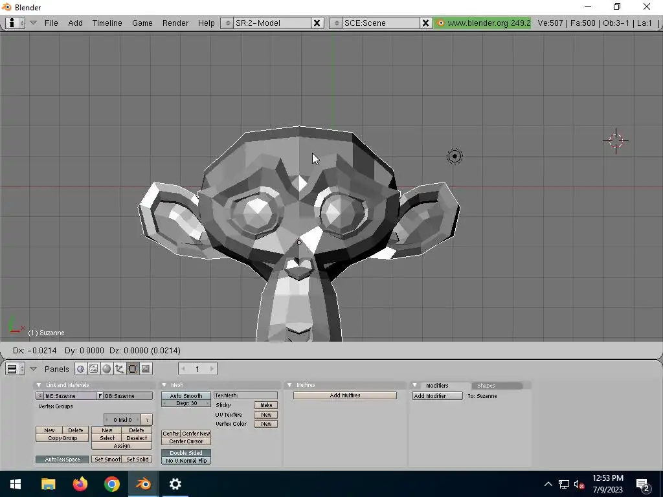The height and width of the screenshot is (497, 663).
Task: Toggle the F fake user button
Action: pos(100,396)
